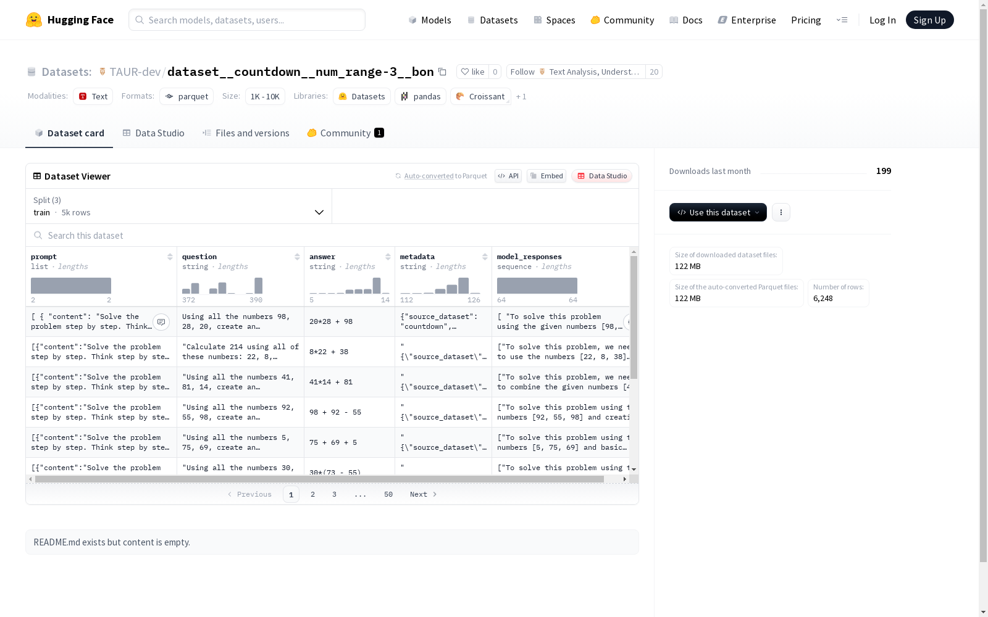Click the heart like button

coord(472,72)
